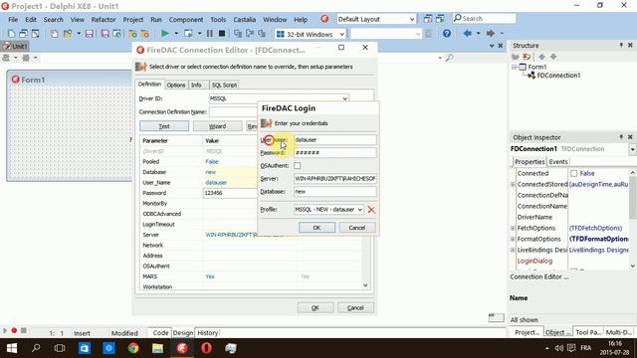The image size is (637, 358).
Task: Click the Help question mark icon
Action: pyautogui.click(x=447, y=34)
